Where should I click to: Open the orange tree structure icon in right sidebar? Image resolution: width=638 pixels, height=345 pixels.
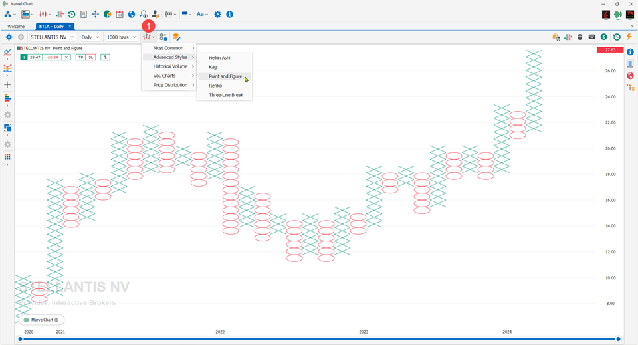[x=631, y=88]
